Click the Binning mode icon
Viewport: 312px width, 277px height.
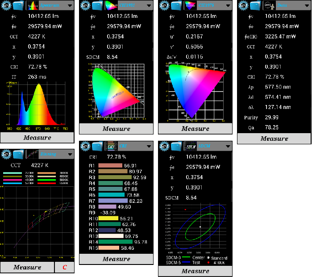point(32,154)
